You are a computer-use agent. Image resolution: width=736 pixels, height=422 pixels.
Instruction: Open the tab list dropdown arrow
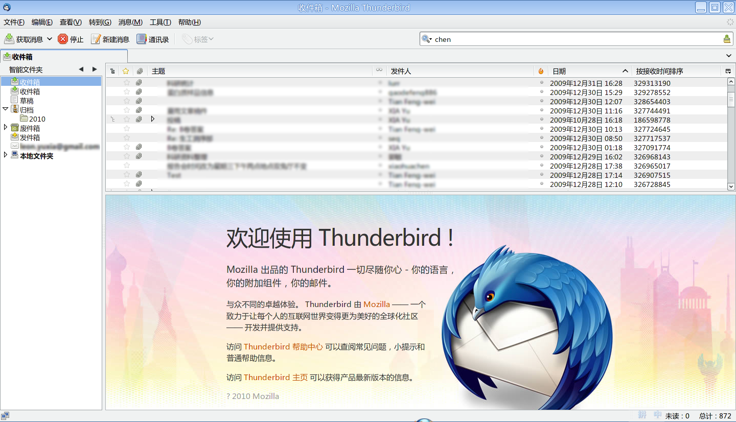729,56
